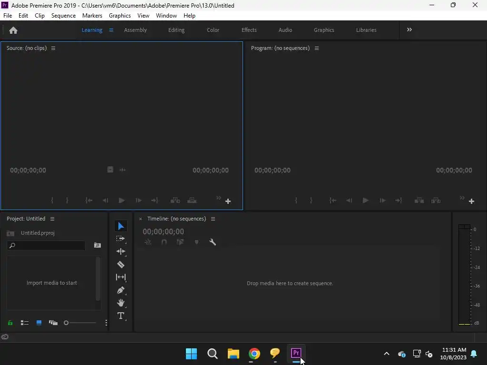Open File Explorer from taskbar
This screenshot has height=365, width=487.
(x=233, y=354)
